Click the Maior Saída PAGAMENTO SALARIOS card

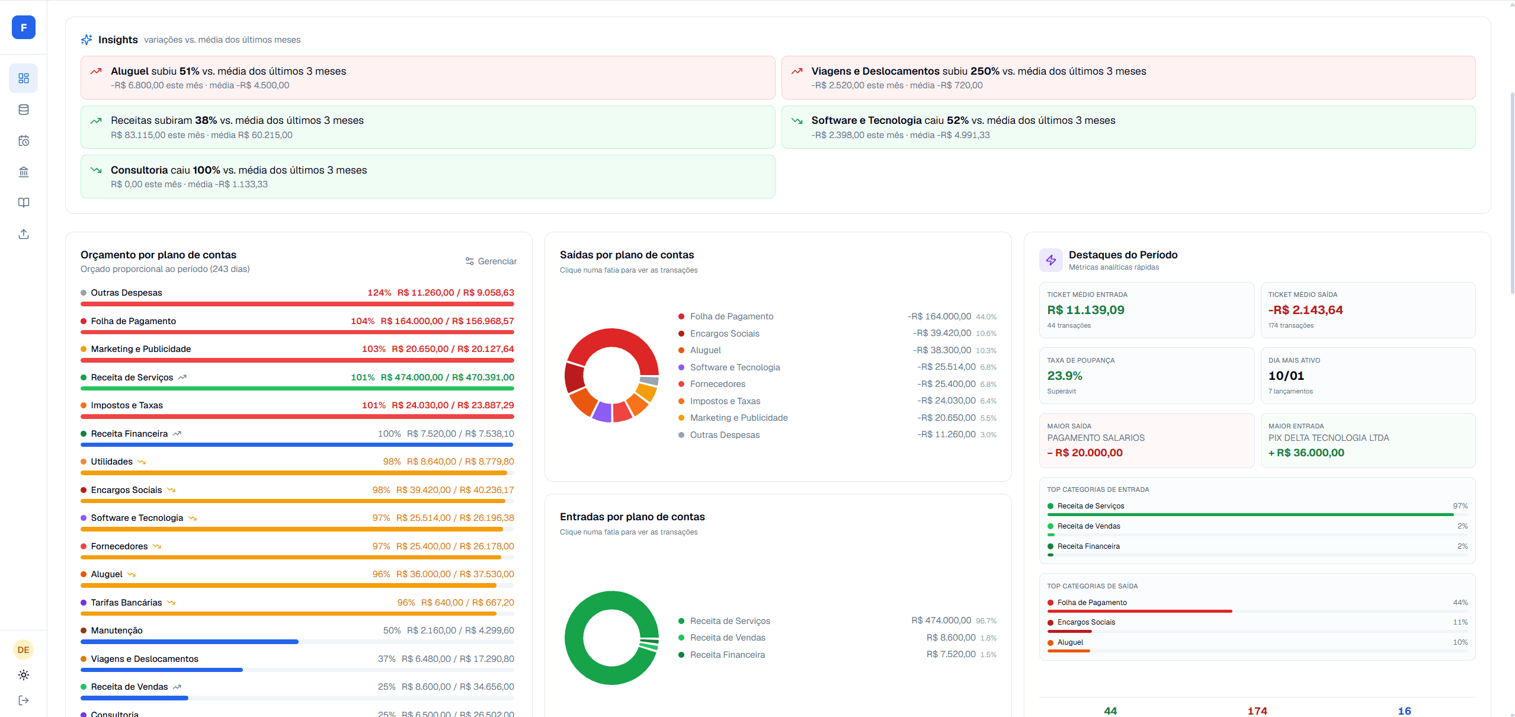click(x=1146, y=440)
